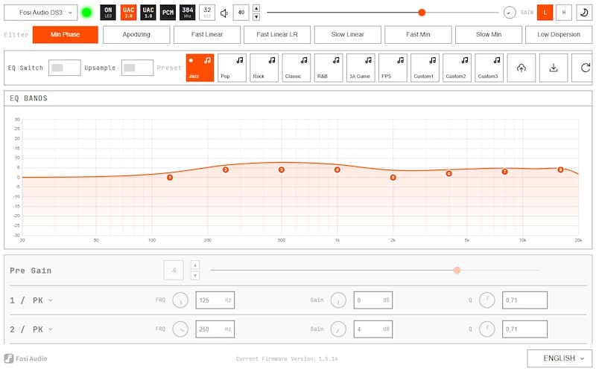This screenshot has height=371, width=596.
Task: Select the Fast Min filter
Action: point(418,34)
